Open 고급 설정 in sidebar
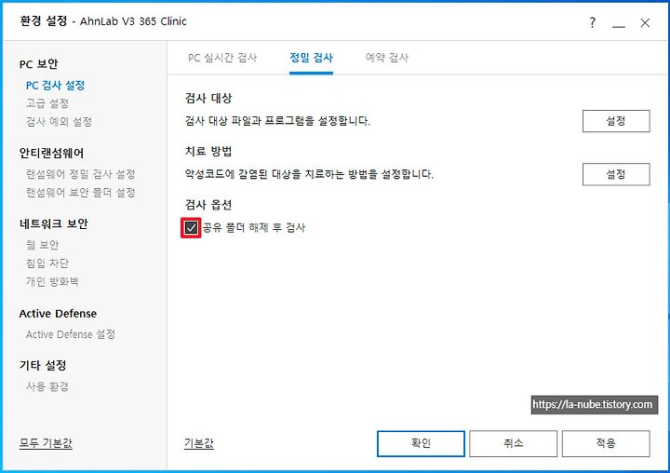This screenshot has width=670, height=473. tap(47, 103)
